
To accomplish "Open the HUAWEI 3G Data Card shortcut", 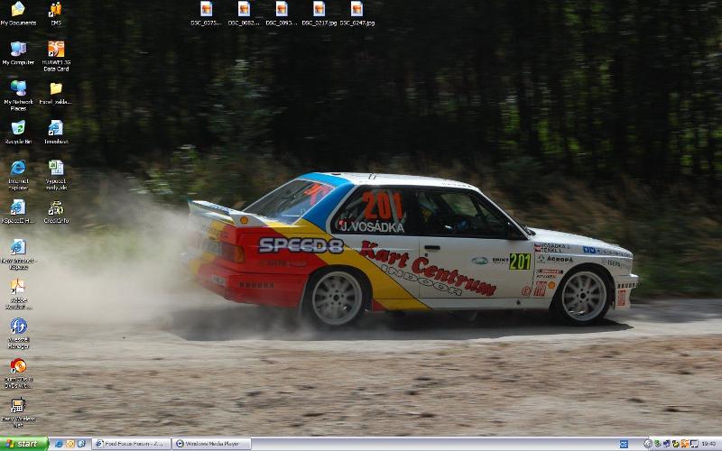I will pos(56,50).
